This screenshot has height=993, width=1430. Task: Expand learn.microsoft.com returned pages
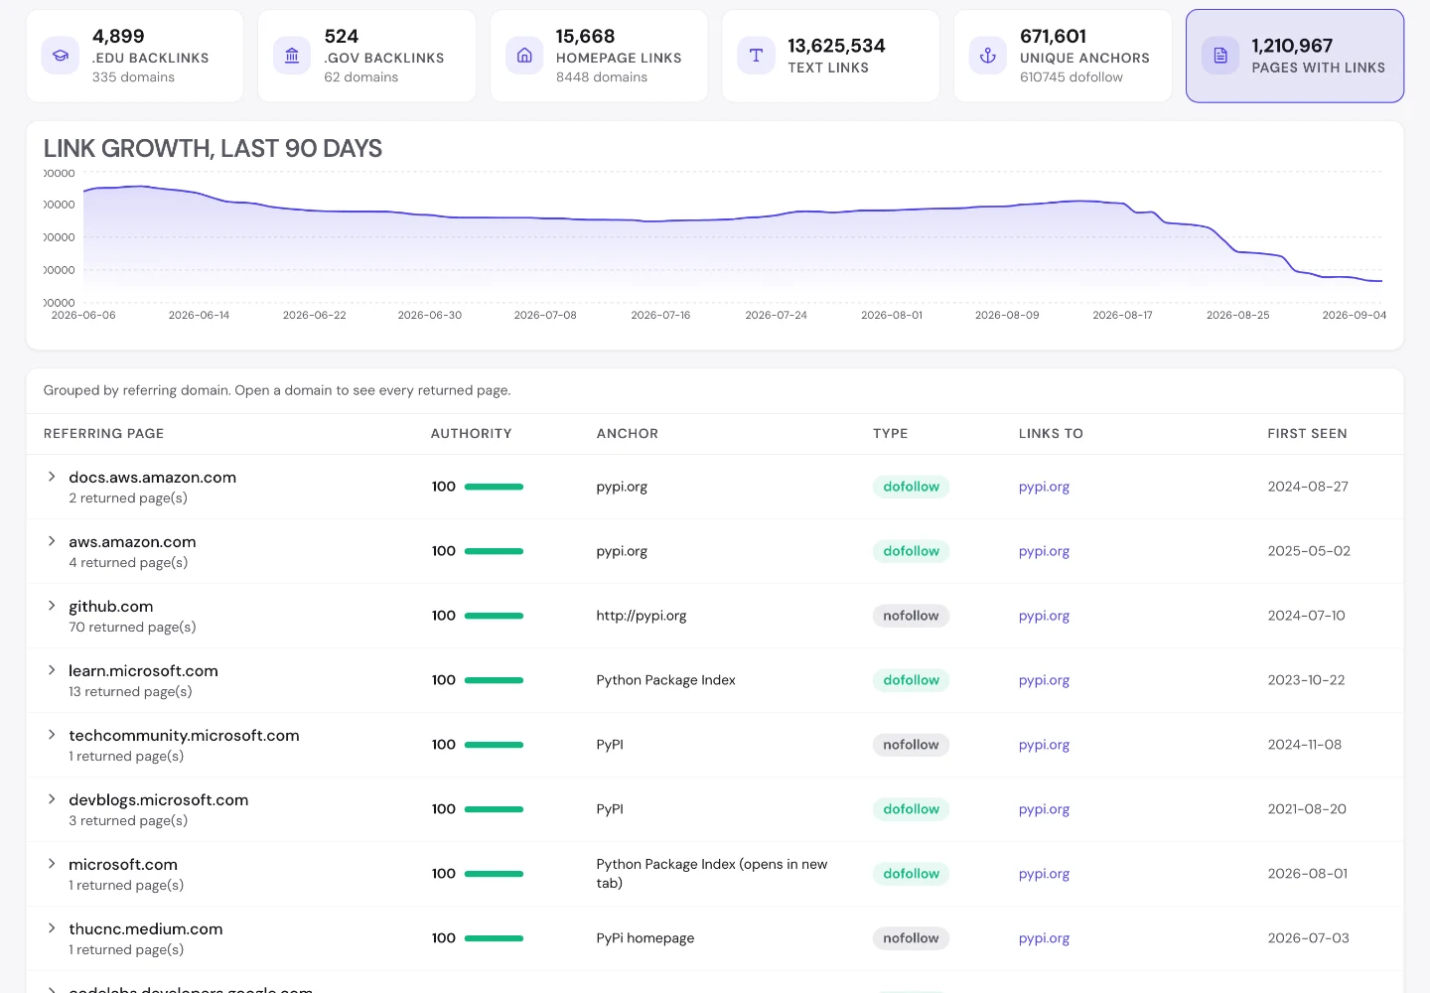[52, 670]
